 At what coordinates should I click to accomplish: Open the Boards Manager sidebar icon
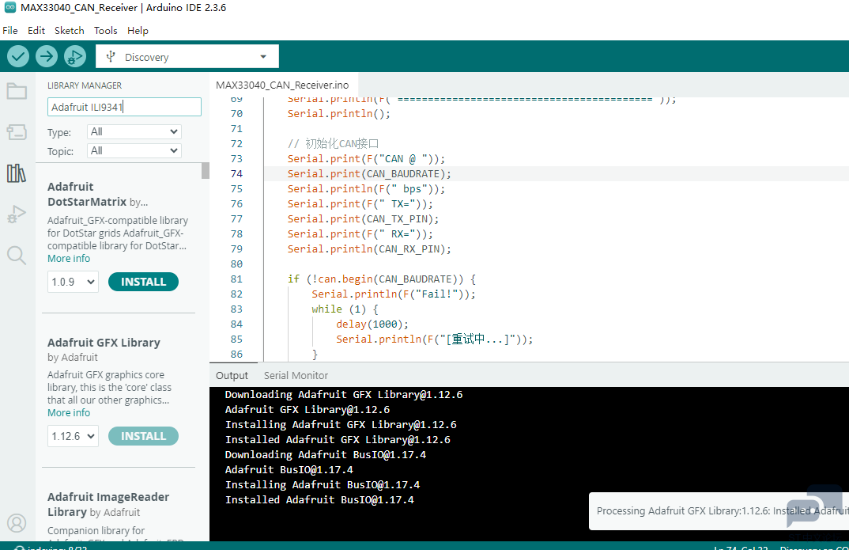[x=17, y=131]
